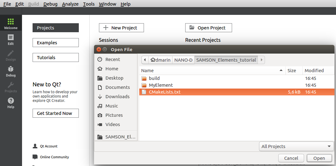Select the MyElement folder
The image size is (336, 166).
[x=161, y=85]
